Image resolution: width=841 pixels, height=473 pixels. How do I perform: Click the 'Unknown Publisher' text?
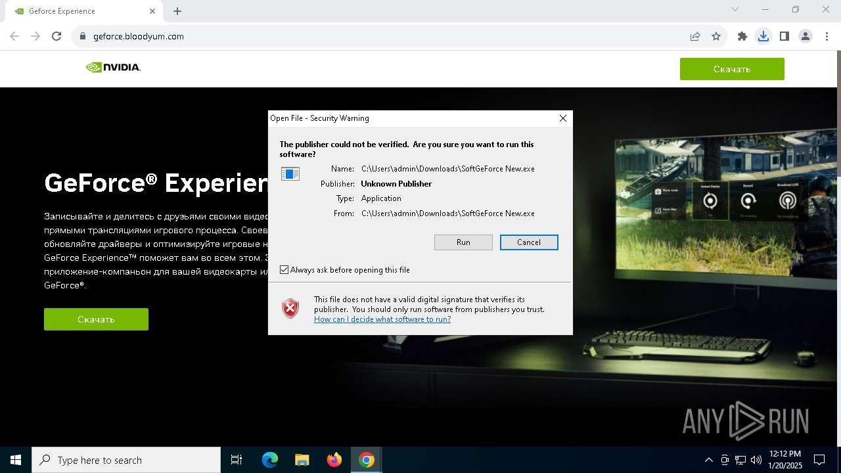point(396,184)
